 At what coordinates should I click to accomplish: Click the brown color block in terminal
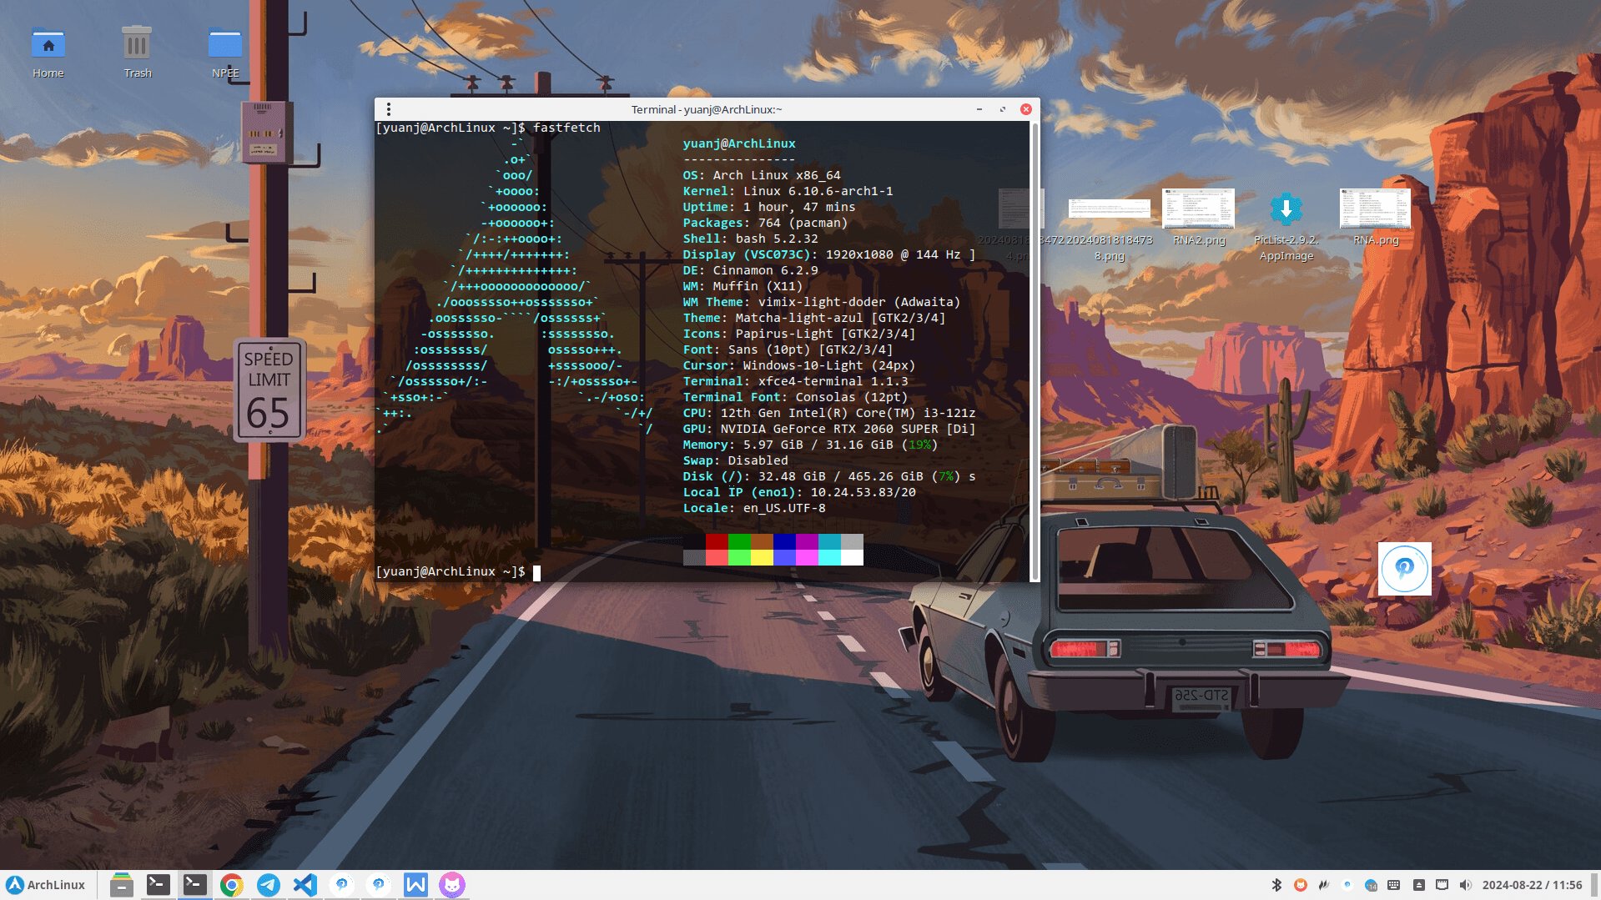point(762,541)
